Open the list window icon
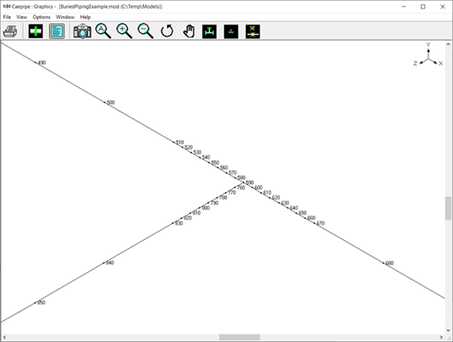 click(57, 31)
